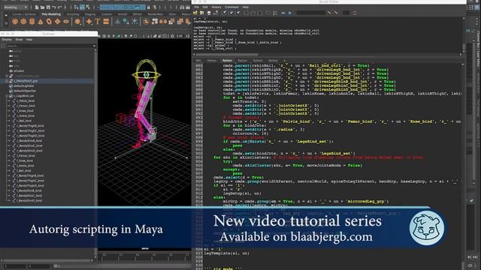Click the undo arrow in Maya status line

click(x=53, y=7)
